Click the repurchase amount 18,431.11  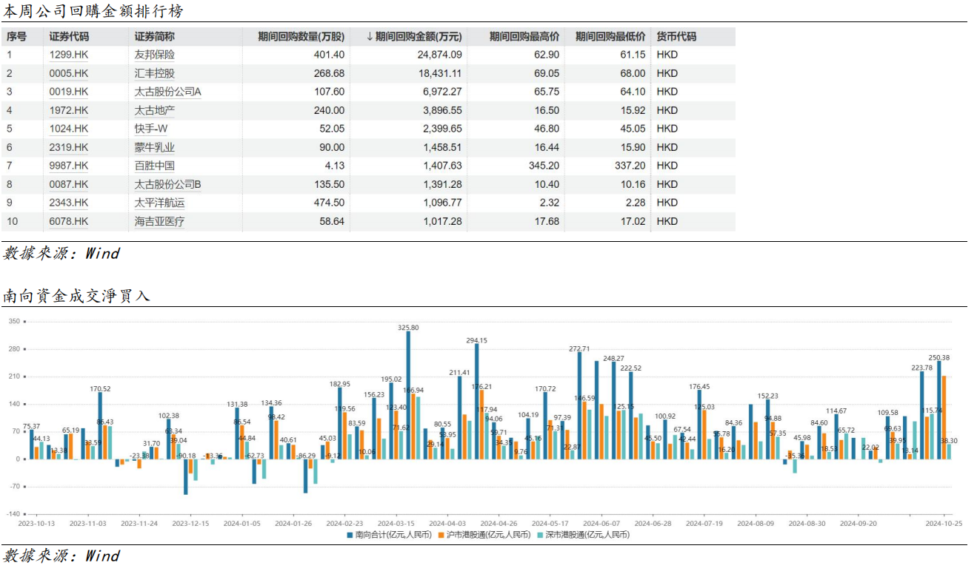(x=439, y=73)
